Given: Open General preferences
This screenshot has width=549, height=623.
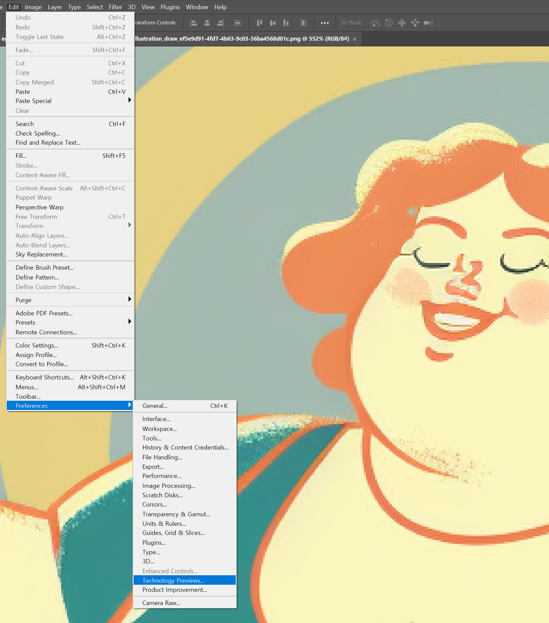Looking at the screenshot, I should click(185, 406).
